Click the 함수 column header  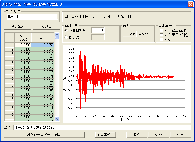(43, 37)
